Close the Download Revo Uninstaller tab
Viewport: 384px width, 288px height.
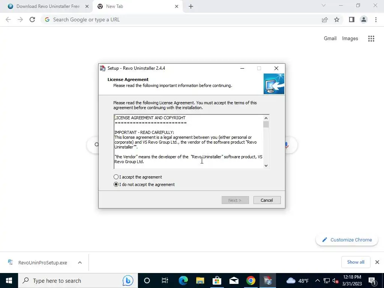pos(87,7)
